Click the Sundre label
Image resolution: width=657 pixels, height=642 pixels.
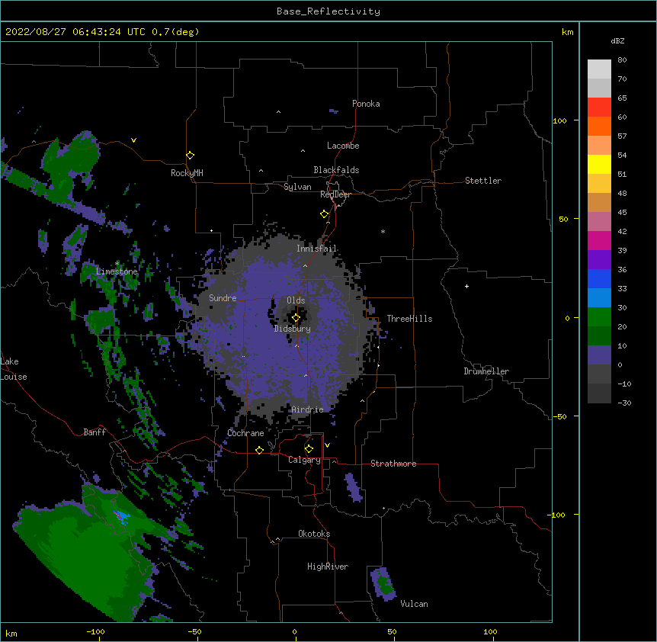223,298
